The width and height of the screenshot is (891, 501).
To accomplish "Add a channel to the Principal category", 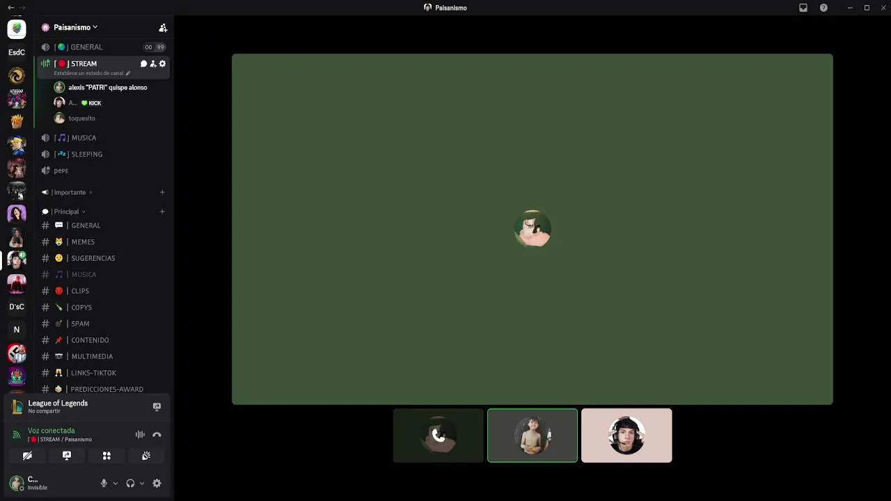I will tap(162, 212).
